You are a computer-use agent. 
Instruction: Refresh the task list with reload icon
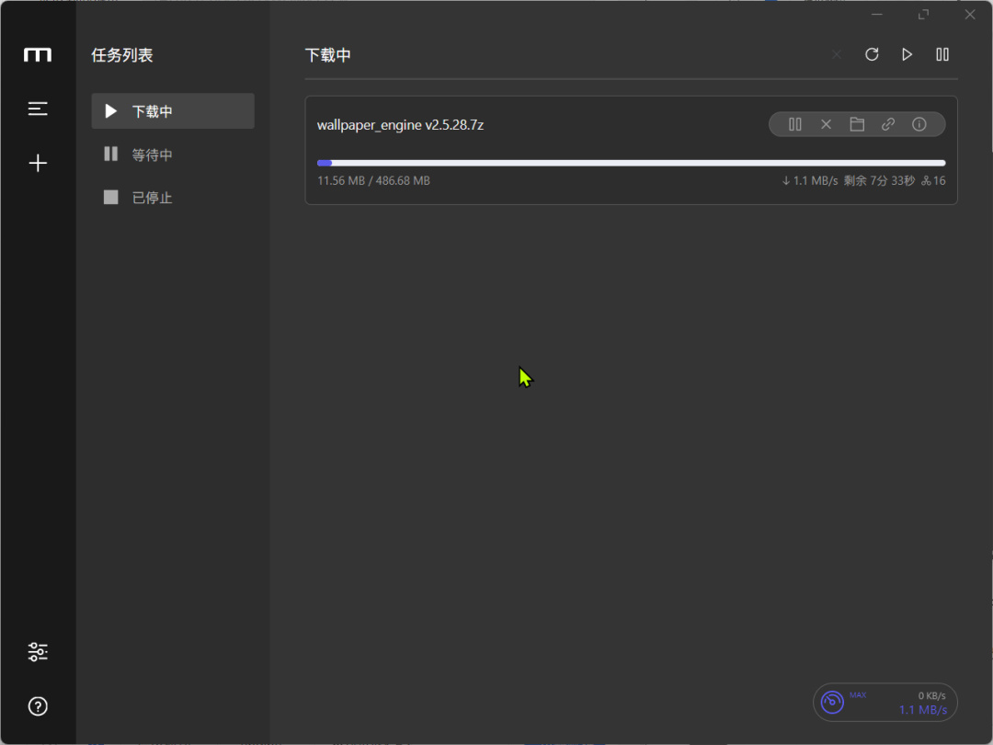coord(872,54)
